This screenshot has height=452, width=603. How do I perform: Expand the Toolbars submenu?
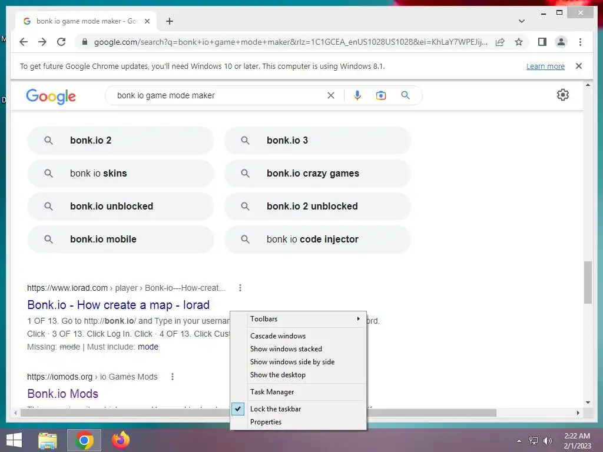pyautogui.click(x=299, y=319)
